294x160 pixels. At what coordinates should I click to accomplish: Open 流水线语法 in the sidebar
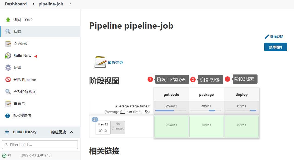[x=22, y=115]
